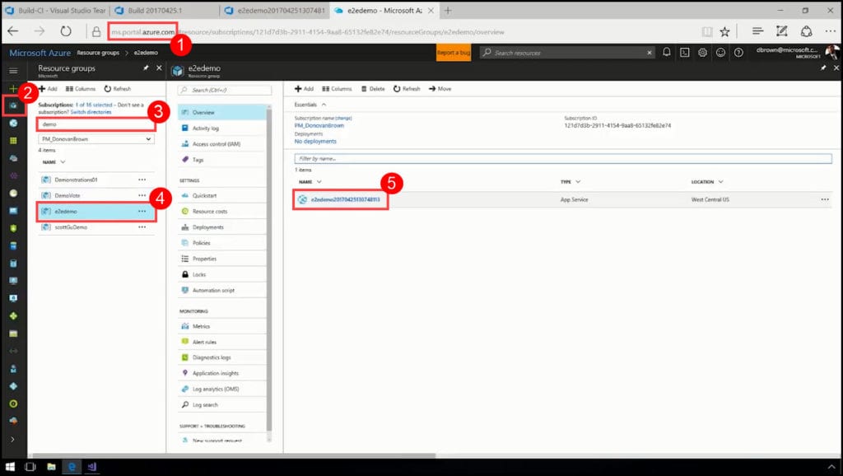This screenshot has height=476, width=843.
Task: Open the browser more options ellipsis
Action: point(830,32)
